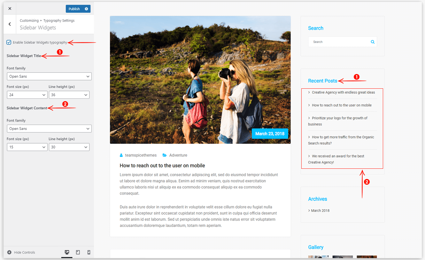Open the Adventure category link

pyautogui.click(x=178, y=155)
